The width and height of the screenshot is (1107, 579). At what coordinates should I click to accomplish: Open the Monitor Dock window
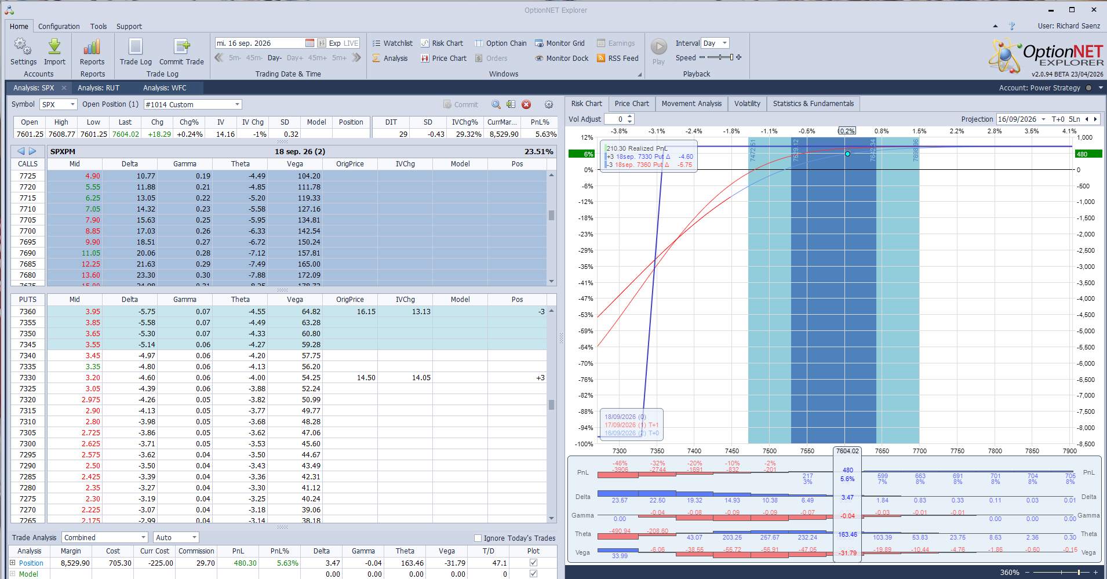coord(562,58)
